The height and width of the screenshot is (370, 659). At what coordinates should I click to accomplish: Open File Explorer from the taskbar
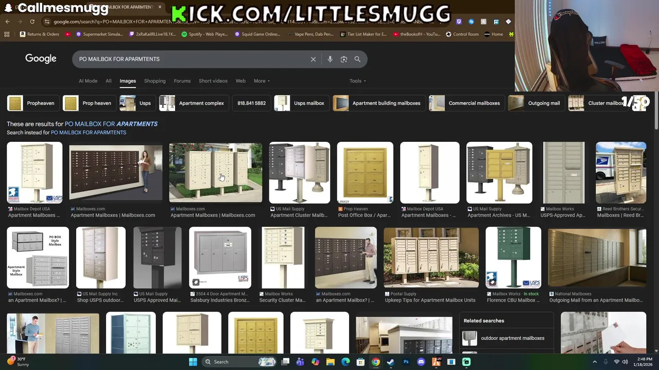point(331,362)
